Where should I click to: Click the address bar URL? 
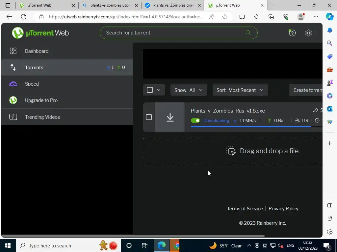click(126, 17)
